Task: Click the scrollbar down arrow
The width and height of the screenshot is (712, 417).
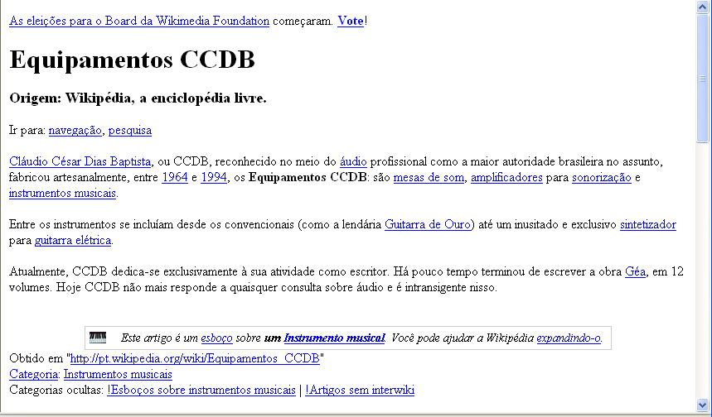Action: click(x=704, y=410)
